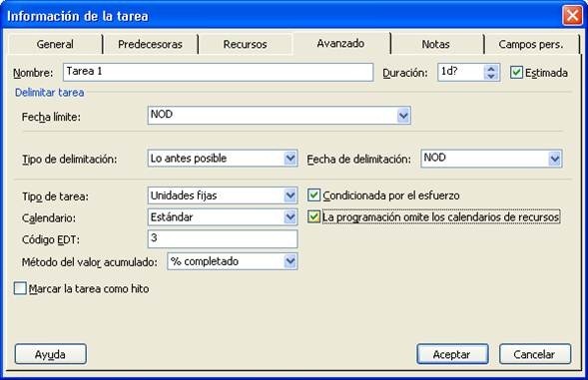Toggle the Estimada checkbox
This screenshot has height=380, width=588.
(516, 73)
